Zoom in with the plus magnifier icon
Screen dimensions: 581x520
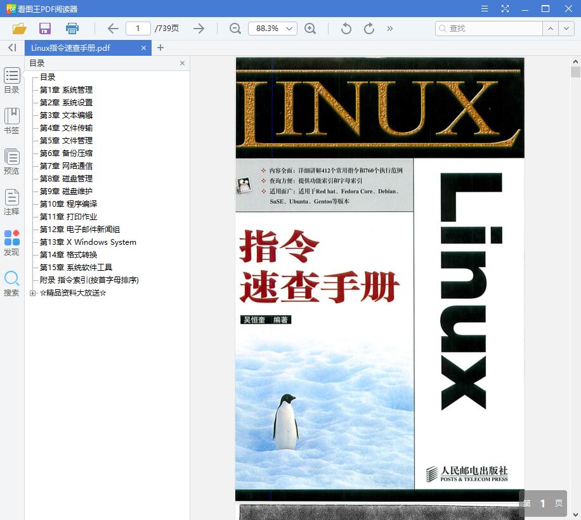point(310,29)
